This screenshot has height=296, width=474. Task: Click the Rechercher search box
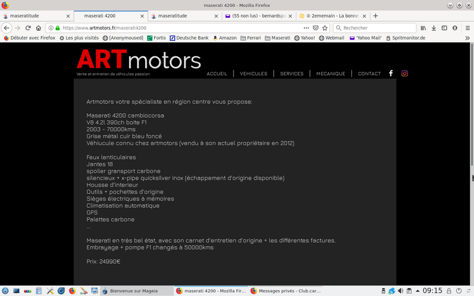375,28
